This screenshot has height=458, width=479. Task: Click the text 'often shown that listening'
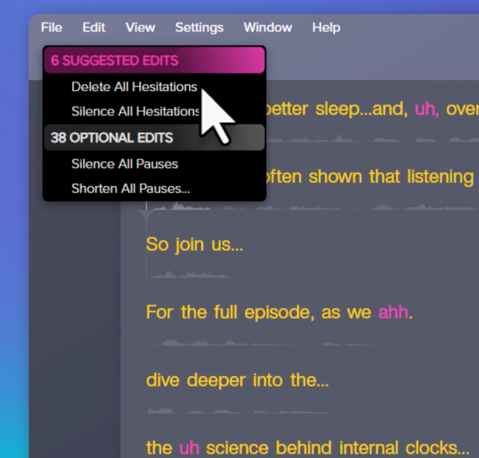click(x=370, y=177)
